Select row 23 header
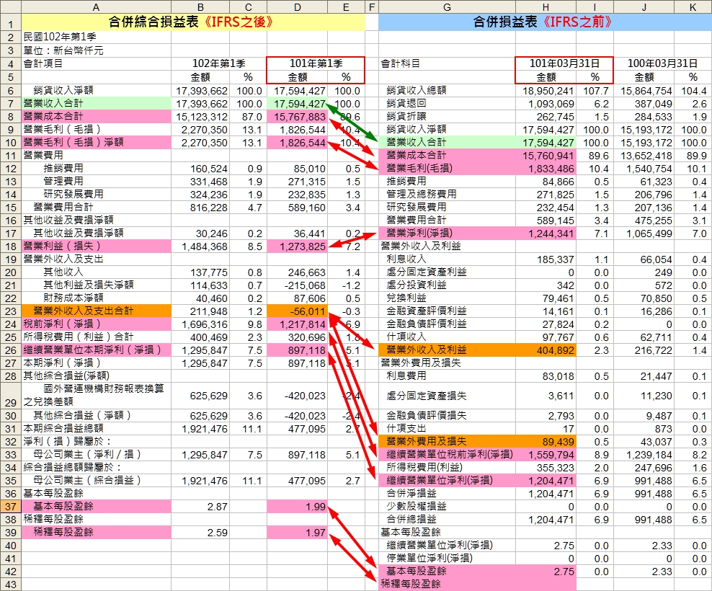The height and width of the screenshot is (591, 712). (x=10, y=311)
